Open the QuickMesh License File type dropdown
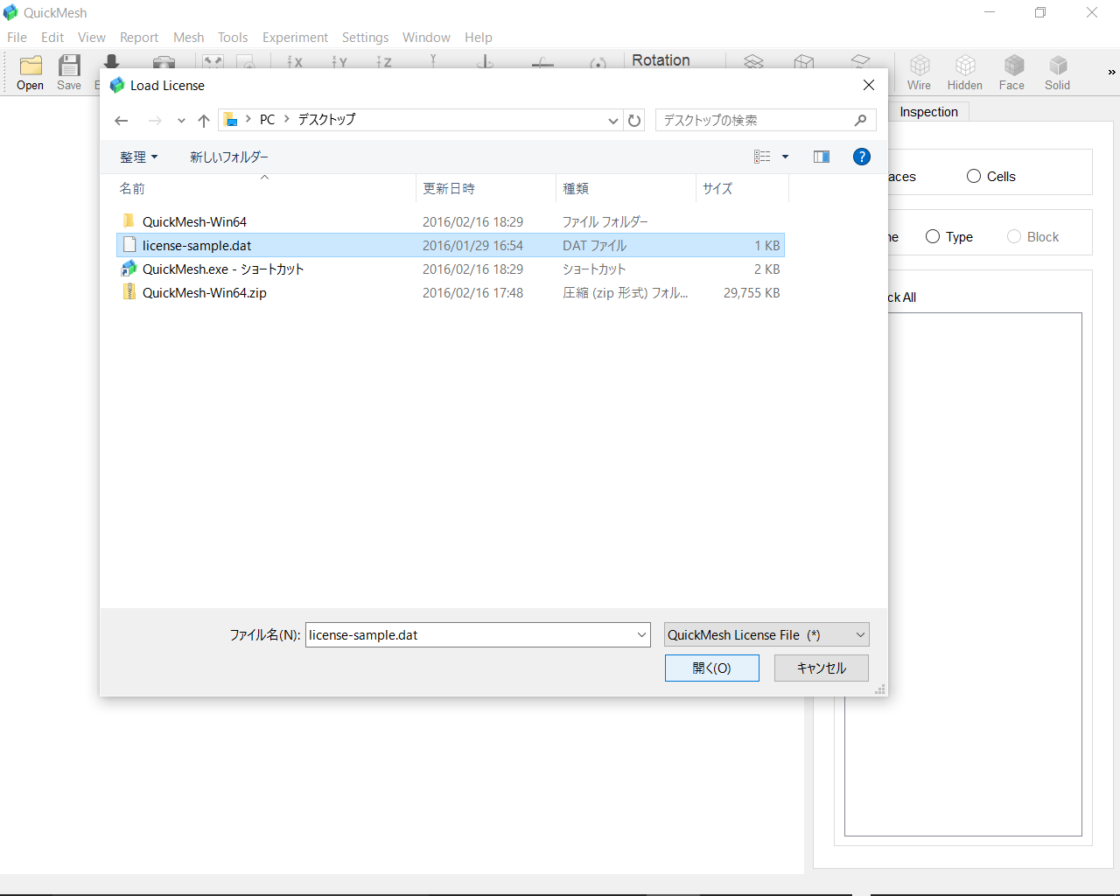1120x896 pixels. (766, 635)
